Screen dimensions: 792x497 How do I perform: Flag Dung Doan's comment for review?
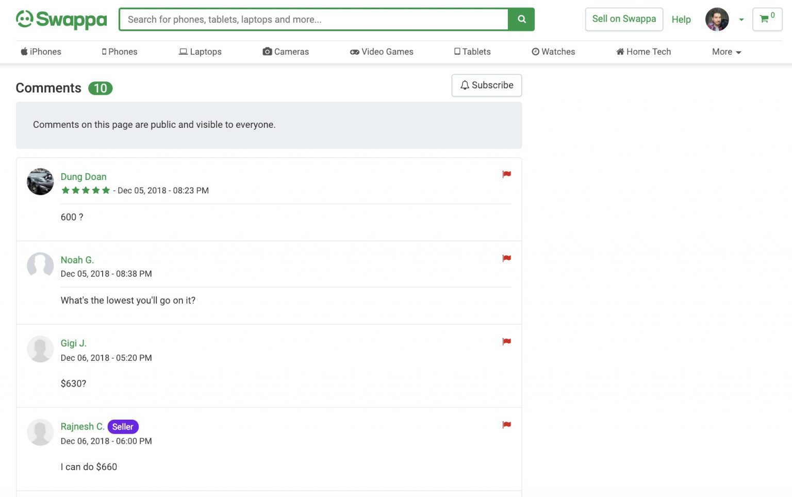click(506, 174)
